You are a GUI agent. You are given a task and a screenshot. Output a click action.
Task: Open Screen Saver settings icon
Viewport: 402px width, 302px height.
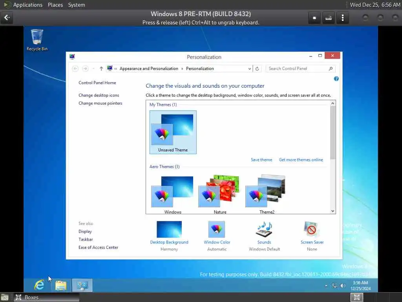pos(312,229)
